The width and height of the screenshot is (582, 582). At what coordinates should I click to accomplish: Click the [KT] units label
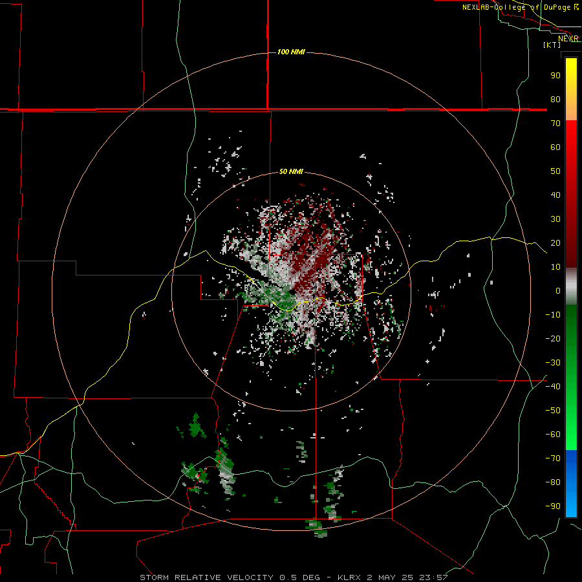coord(552,45)
